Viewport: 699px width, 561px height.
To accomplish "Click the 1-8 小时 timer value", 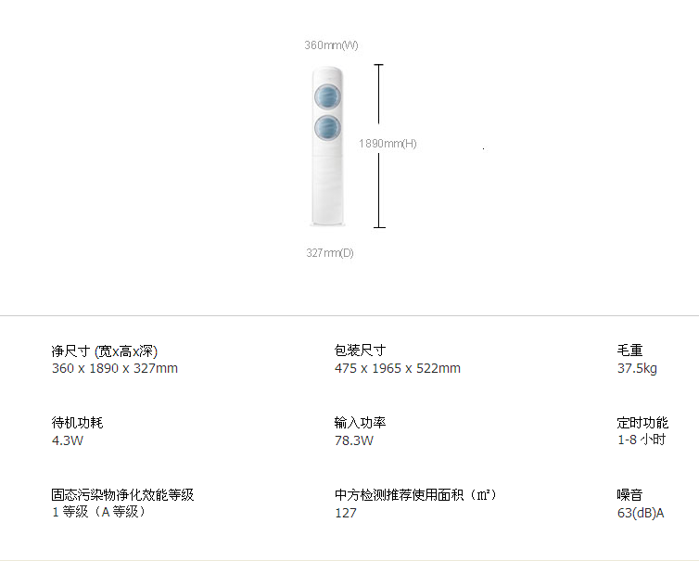I will (x=642, y=440).
